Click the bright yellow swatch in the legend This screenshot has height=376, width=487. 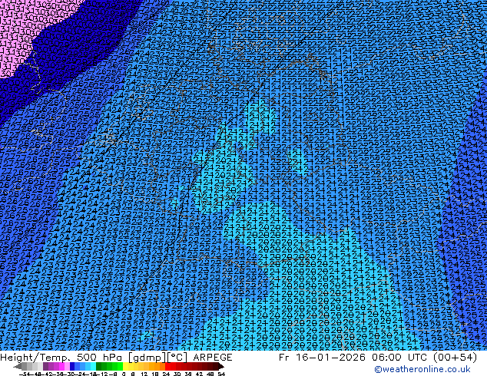[x=125, y=366]
